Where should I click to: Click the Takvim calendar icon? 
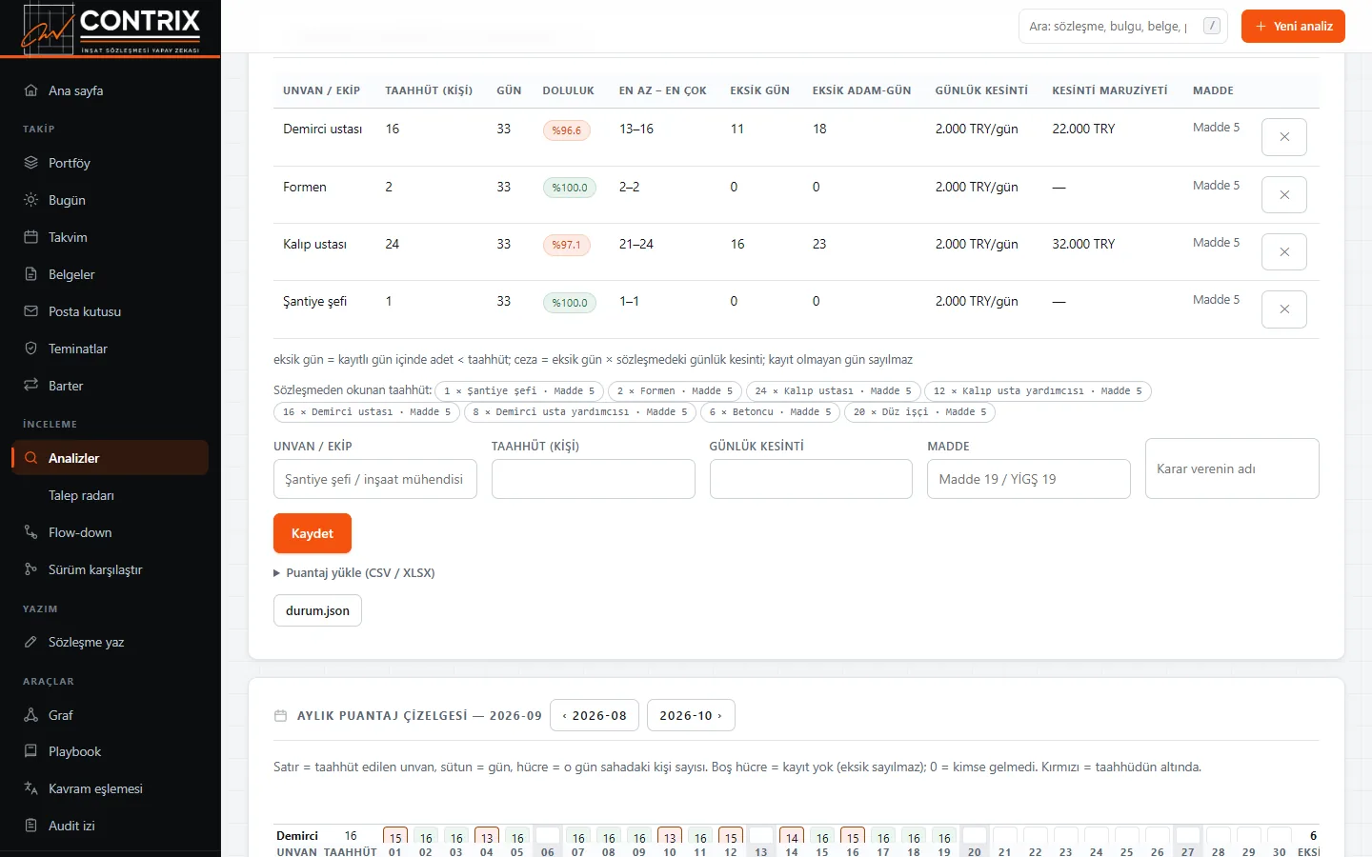pos(30,237)
